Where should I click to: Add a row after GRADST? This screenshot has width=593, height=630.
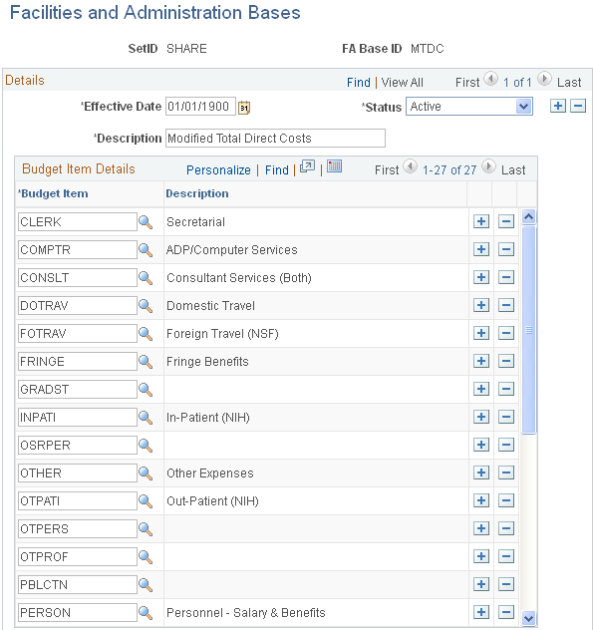(x=481, y=389)
